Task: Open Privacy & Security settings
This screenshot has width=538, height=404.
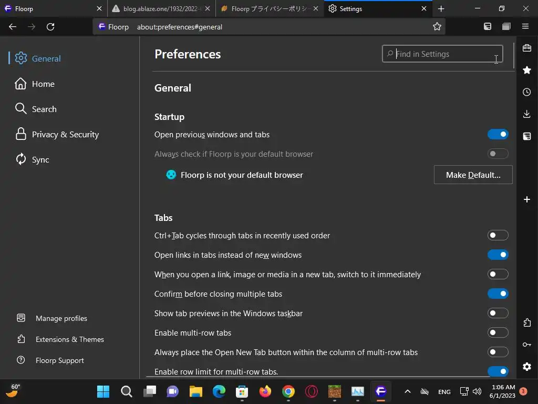Action: (x=57, y=134)
